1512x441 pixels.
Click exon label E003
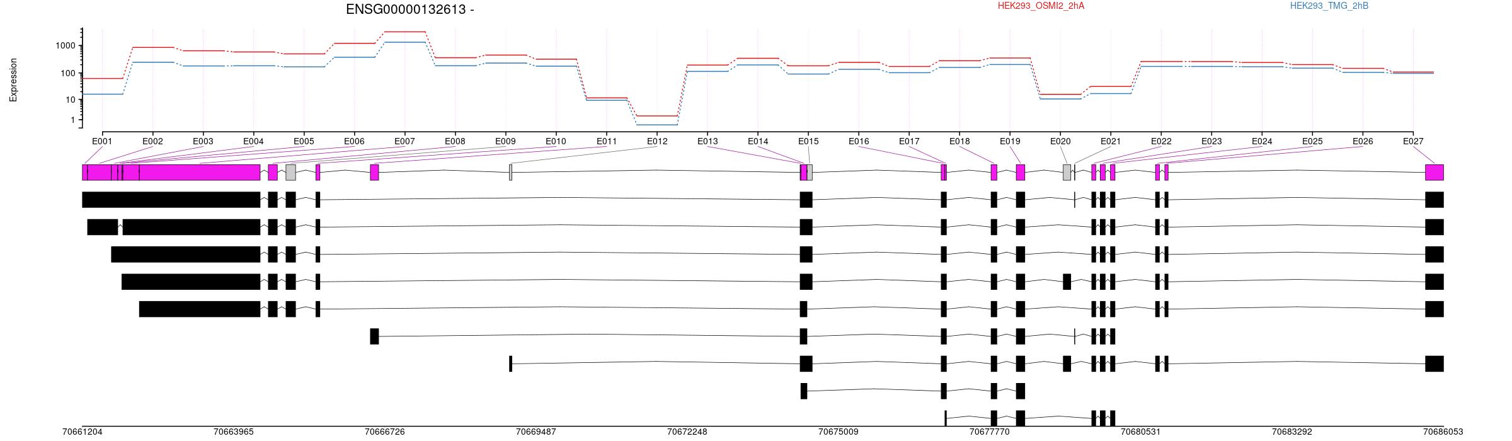(x=203, y=141)
